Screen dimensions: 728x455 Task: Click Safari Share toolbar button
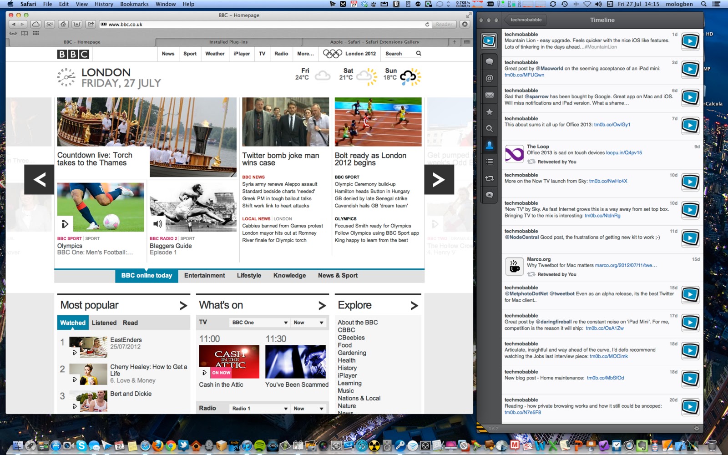point(91,24)
